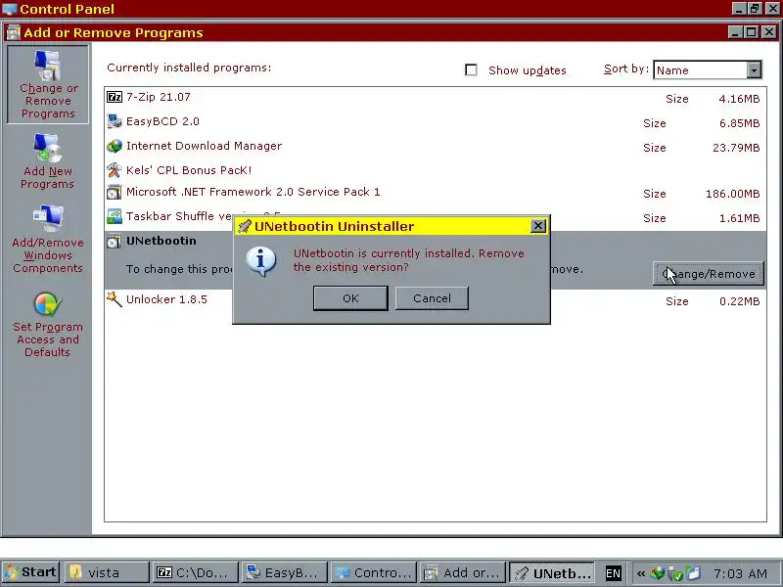Click the Currently installed programs label
The height and width of the screenshot is (587, 783).
click(189, 68)
